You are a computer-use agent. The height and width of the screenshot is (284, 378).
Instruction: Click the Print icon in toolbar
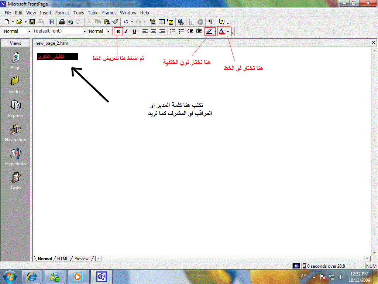[62, 22]
